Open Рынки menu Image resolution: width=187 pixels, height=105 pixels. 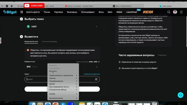point(47,12)
